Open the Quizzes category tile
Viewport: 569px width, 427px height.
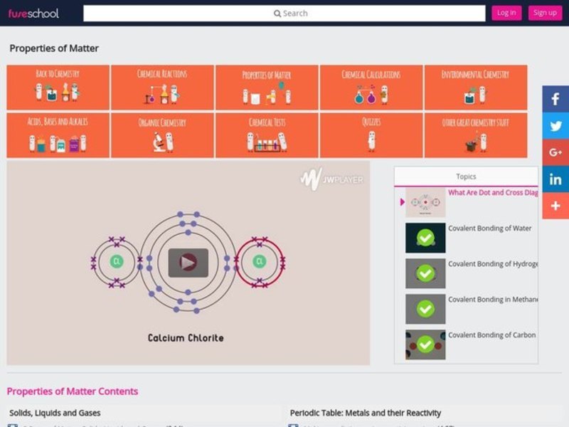click(371, 135)
